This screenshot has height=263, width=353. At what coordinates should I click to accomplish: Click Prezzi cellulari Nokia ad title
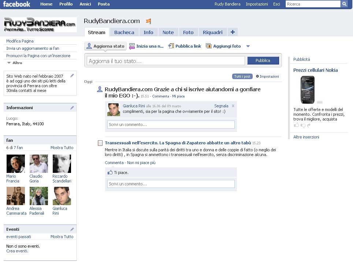(x=315, y=70)
